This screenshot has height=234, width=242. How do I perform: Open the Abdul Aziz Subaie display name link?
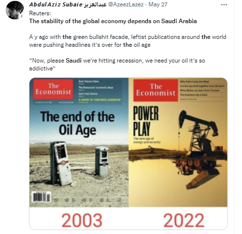point(68,4)
